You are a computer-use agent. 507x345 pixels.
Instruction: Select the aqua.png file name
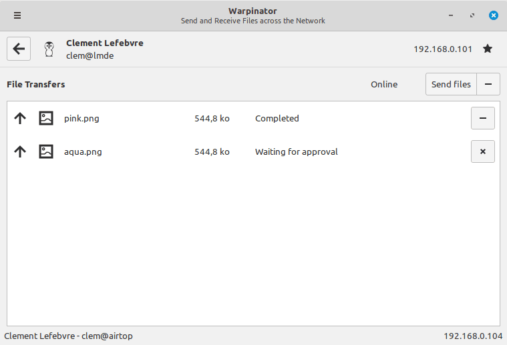click(83, 151)
